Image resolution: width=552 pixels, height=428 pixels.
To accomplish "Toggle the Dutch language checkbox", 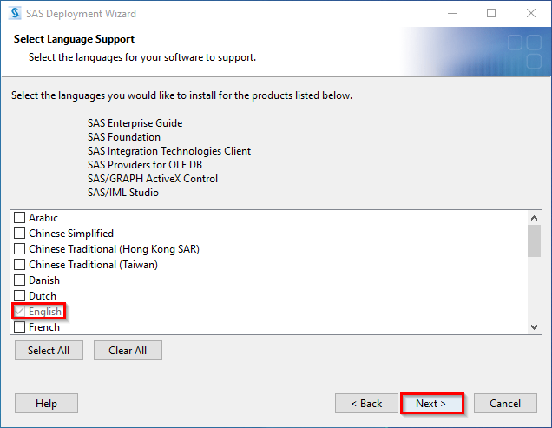I will [19, 295].
